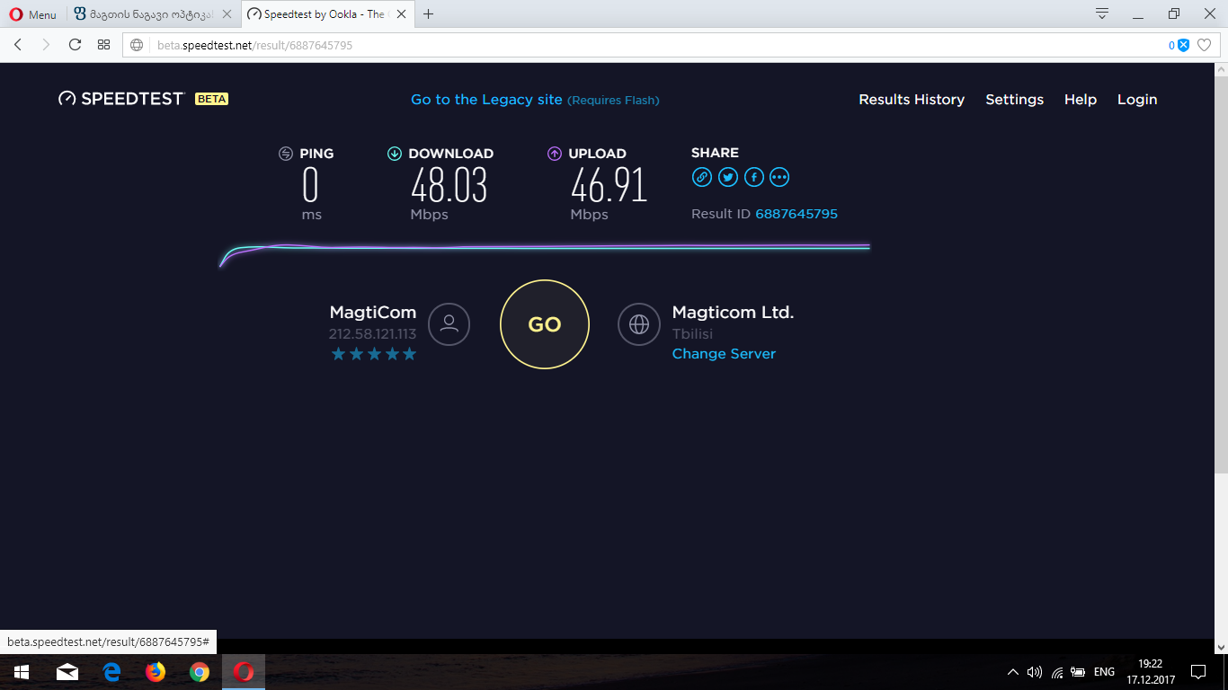Open the Windows Start menu
The width and height of the screenshot is (1228, 690).
click(x=22, y=672)
